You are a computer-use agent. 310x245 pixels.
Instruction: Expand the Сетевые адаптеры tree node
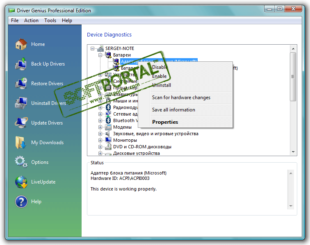(100, 114)
